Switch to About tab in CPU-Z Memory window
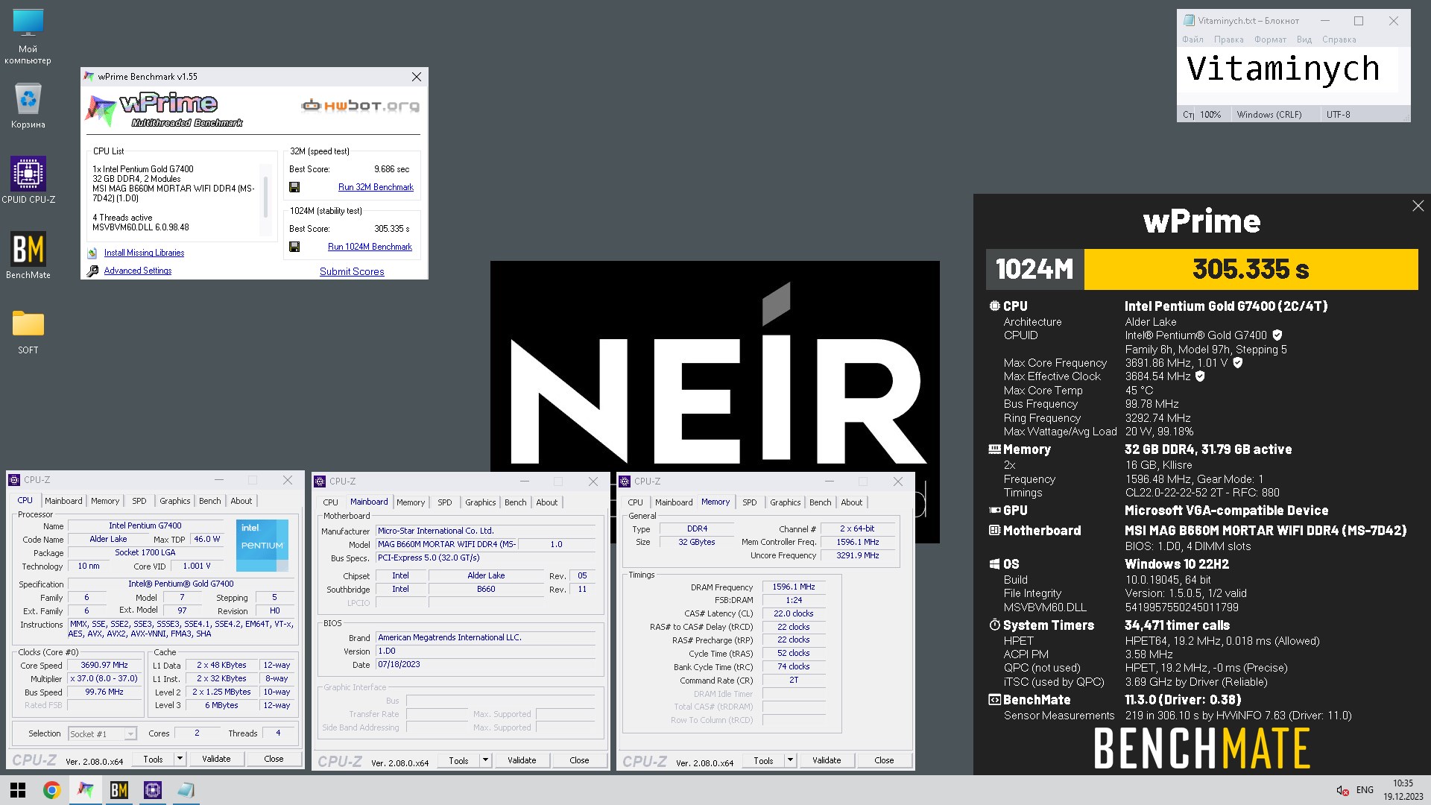The width and height of the screenshot is (1431, 805). 852,502
